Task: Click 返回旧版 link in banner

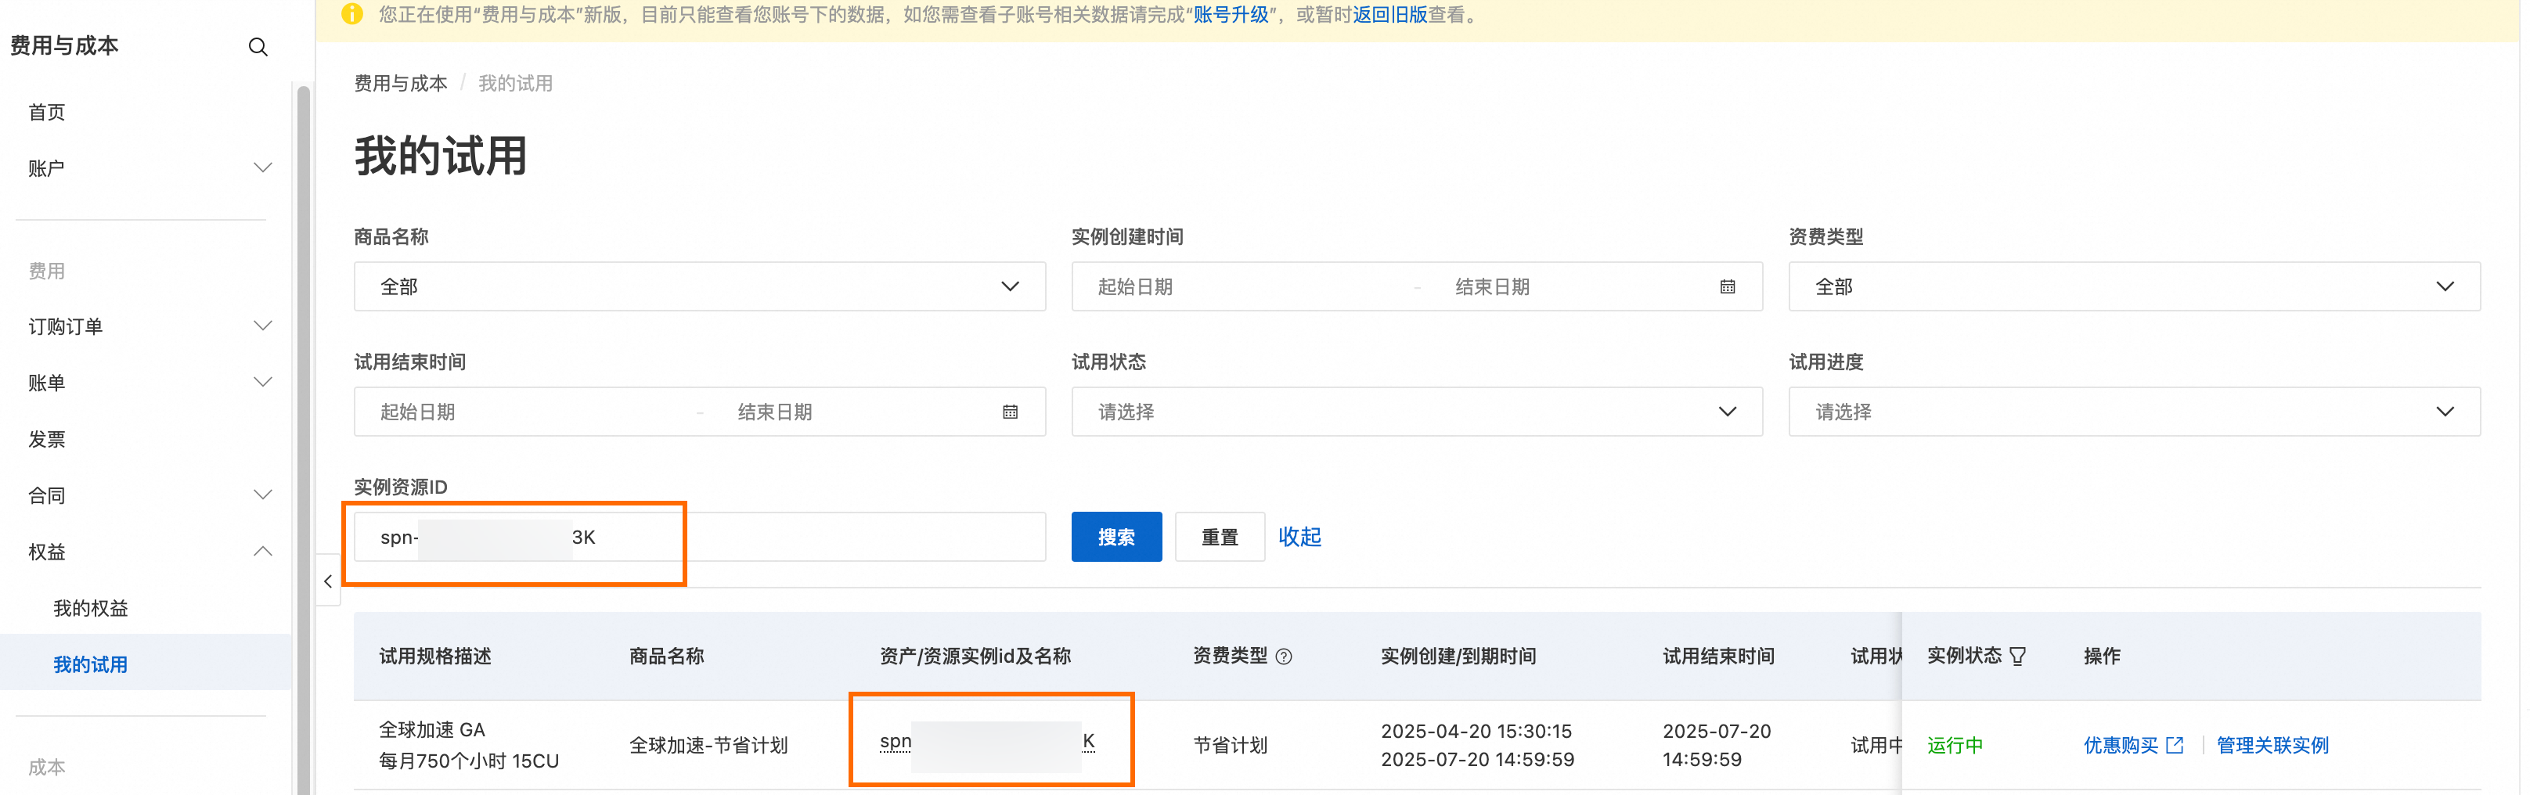Action: [x=1389, y=15]
